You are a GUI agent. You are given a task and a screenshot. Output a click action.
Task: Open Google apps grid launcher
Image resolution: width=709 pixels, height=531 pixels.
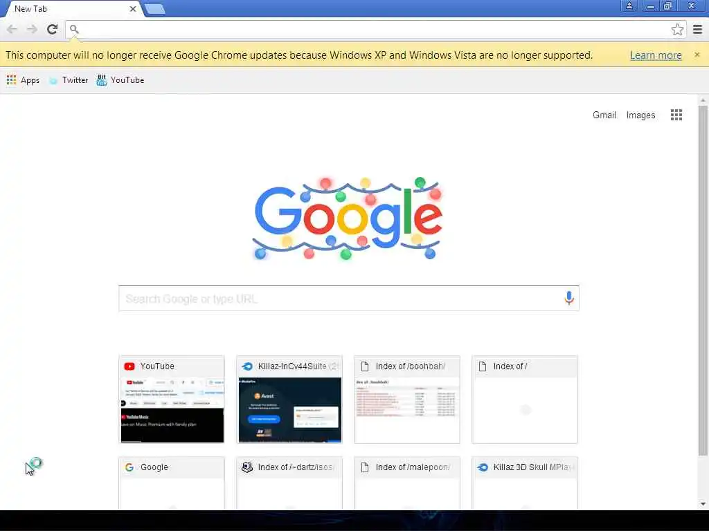676,115
